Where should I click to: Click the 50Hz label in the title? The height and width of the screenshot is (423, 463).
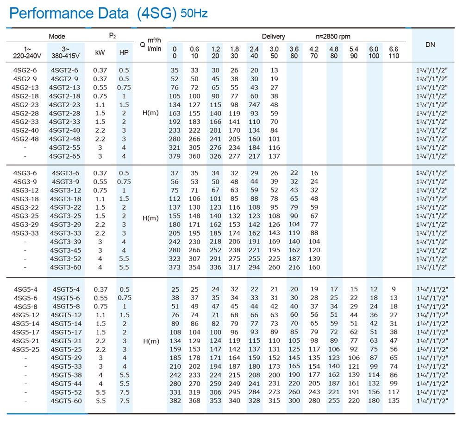[x=194, y=13]
